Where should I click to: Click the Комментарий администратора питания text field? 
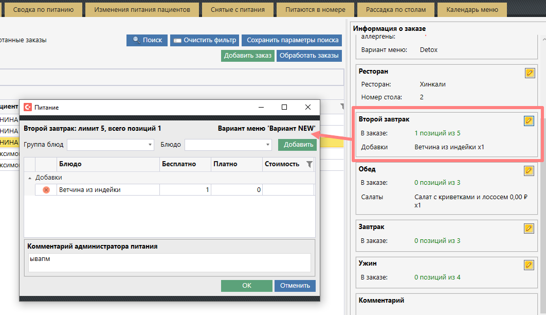pyautogui.click(x=170, y=262)
